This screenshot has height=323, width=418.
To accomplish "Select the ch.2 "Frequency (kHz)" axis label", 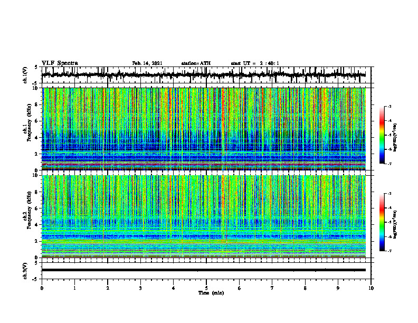I will point(30,210).
